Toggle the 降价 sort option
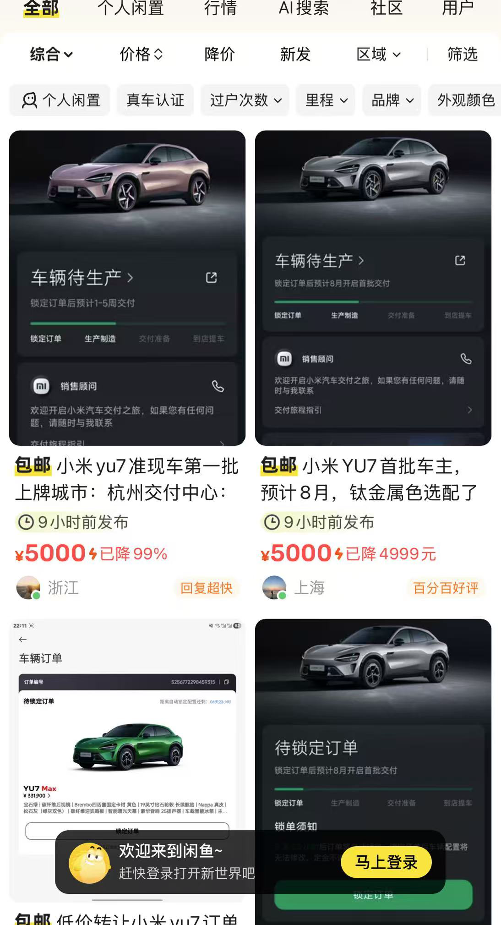 coord(220,55)
